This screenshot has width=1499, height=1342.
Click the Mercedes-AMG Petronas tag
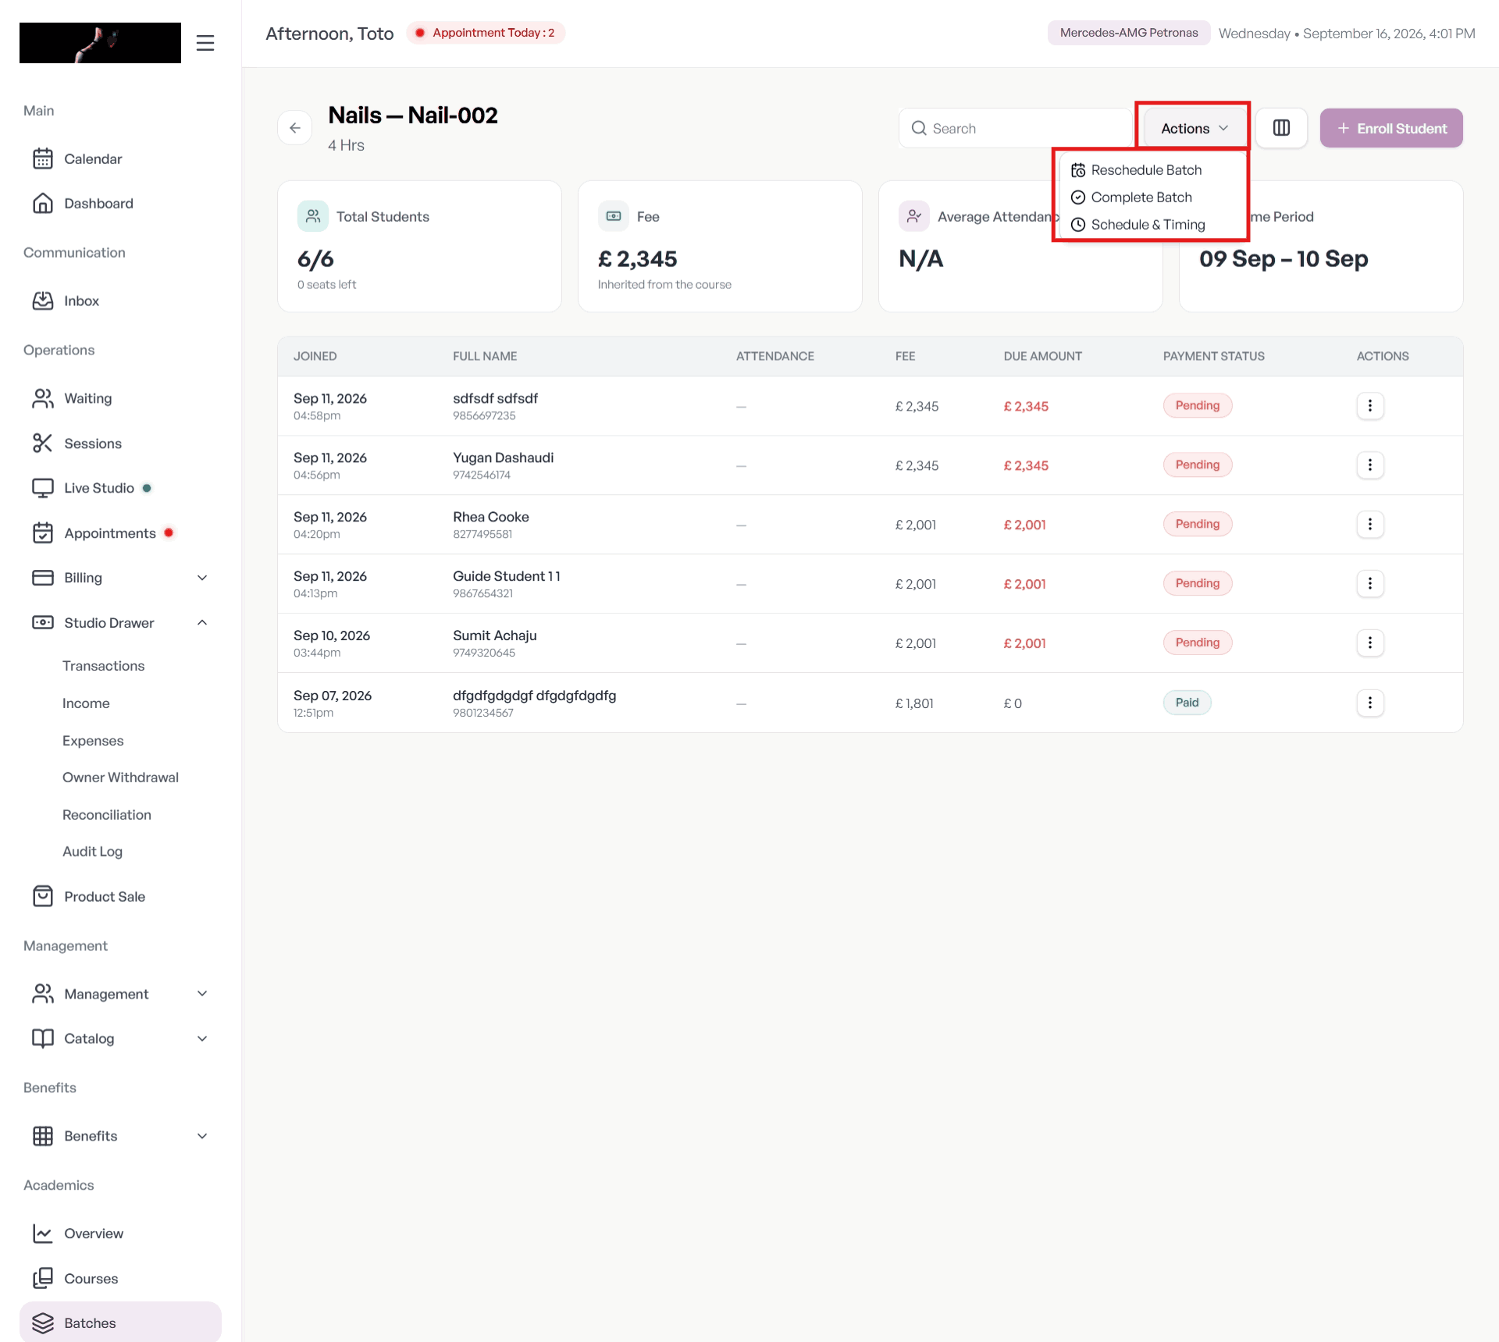pyautogui.click(x=1128, y=33)
